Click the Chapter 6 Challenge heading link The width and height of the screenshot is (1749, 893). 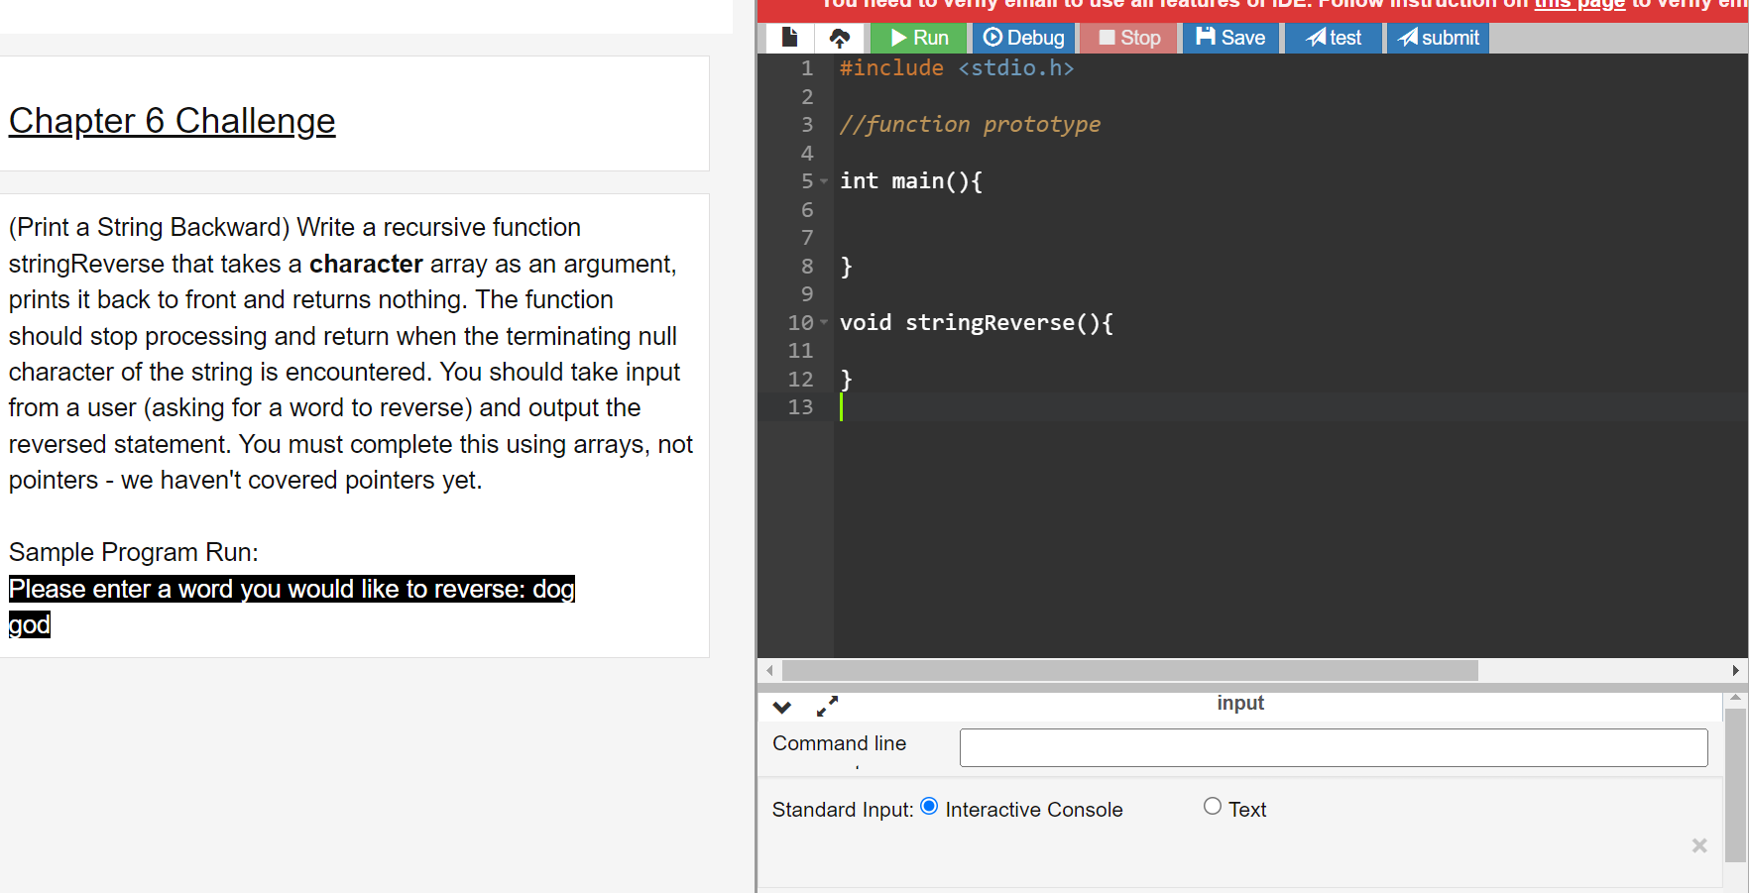tap(172, 121)
